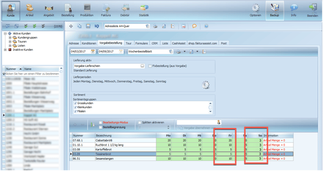Toggle the Grosskunden assortment checkbox
This screenshot has width=323, height=171.
click(x=76, y=103)
